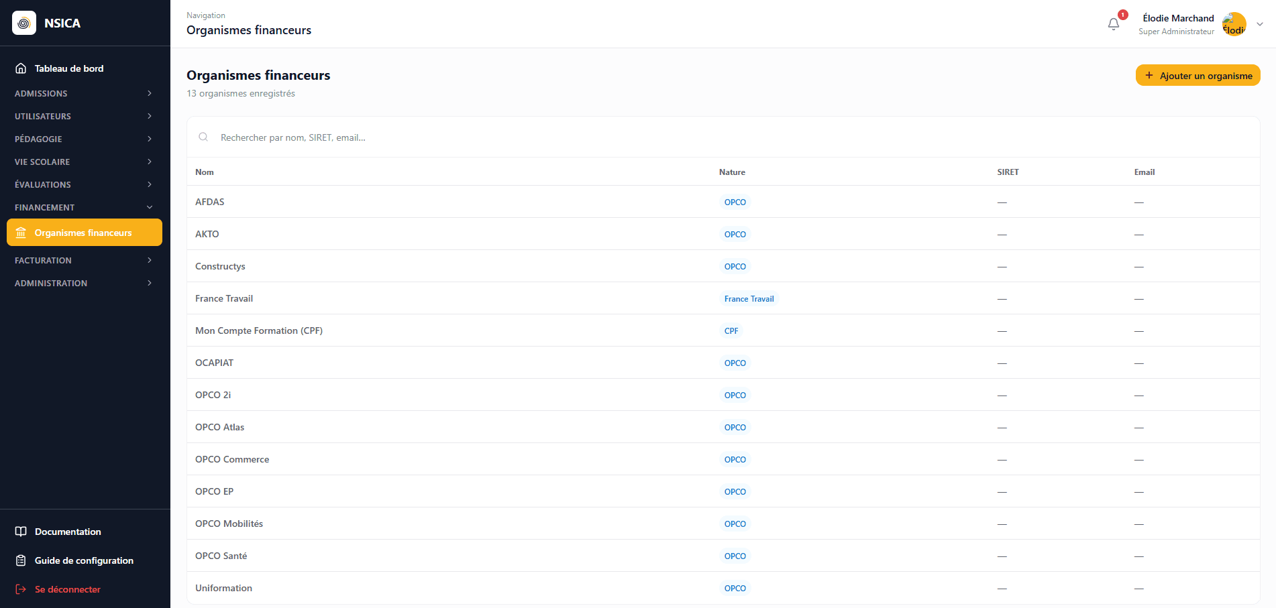Expand the VIE SCOLAIRE section
Image resolution: width=1276 pixels, height=608 pixels.
(x=85, y=162)
